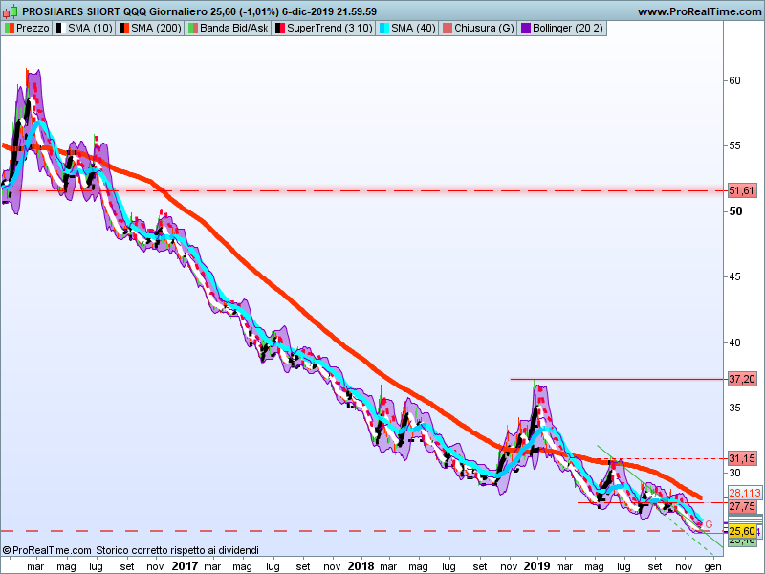Click the candlestick icon beside the chart title
Screen dimensions: 765x574
click(11, 11)
